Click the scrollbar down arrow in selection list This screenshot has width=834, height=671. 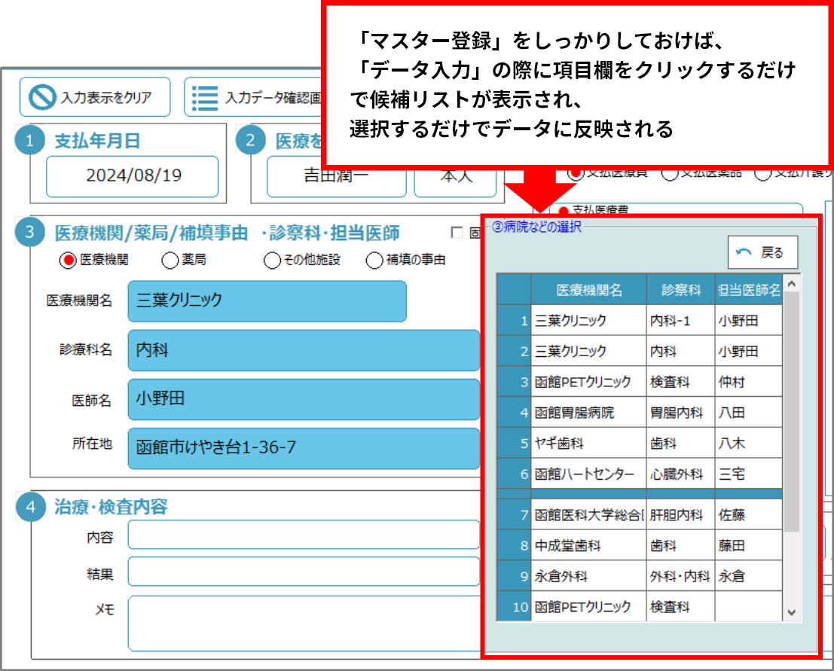tap(793, 612)
